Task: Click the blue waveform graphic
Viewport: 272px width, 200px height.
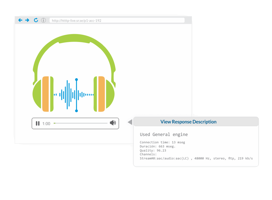Action: 74,95
